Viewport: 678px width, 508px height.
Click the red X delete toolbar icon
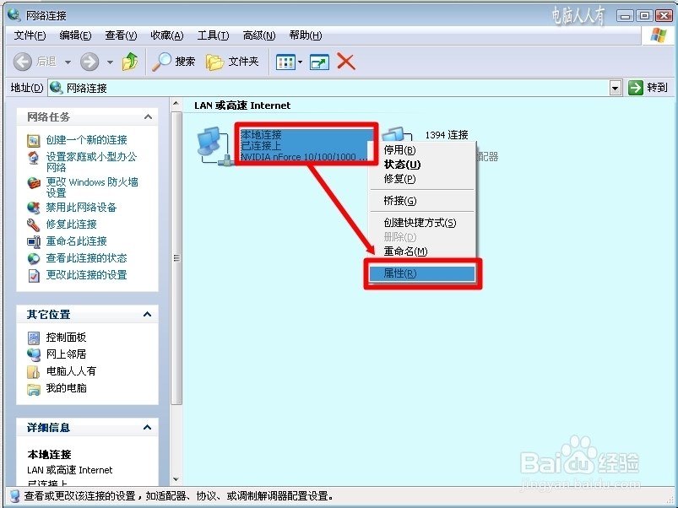click(x=346, y=62)
